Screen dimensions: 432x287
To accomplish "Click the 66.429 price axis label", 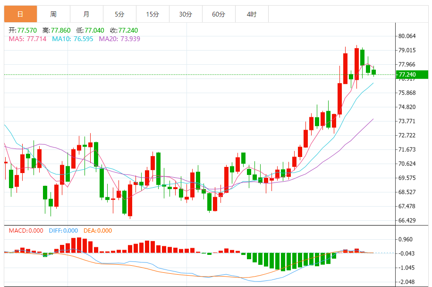I will click(x=407, y=220).
